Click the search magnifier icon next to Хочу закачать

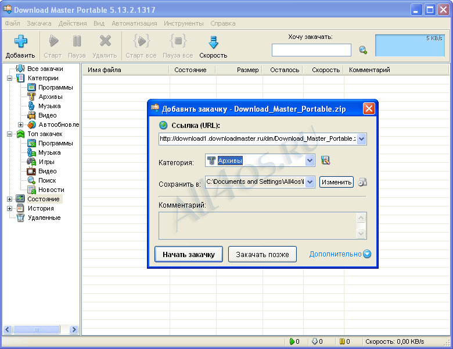[363, 50]
